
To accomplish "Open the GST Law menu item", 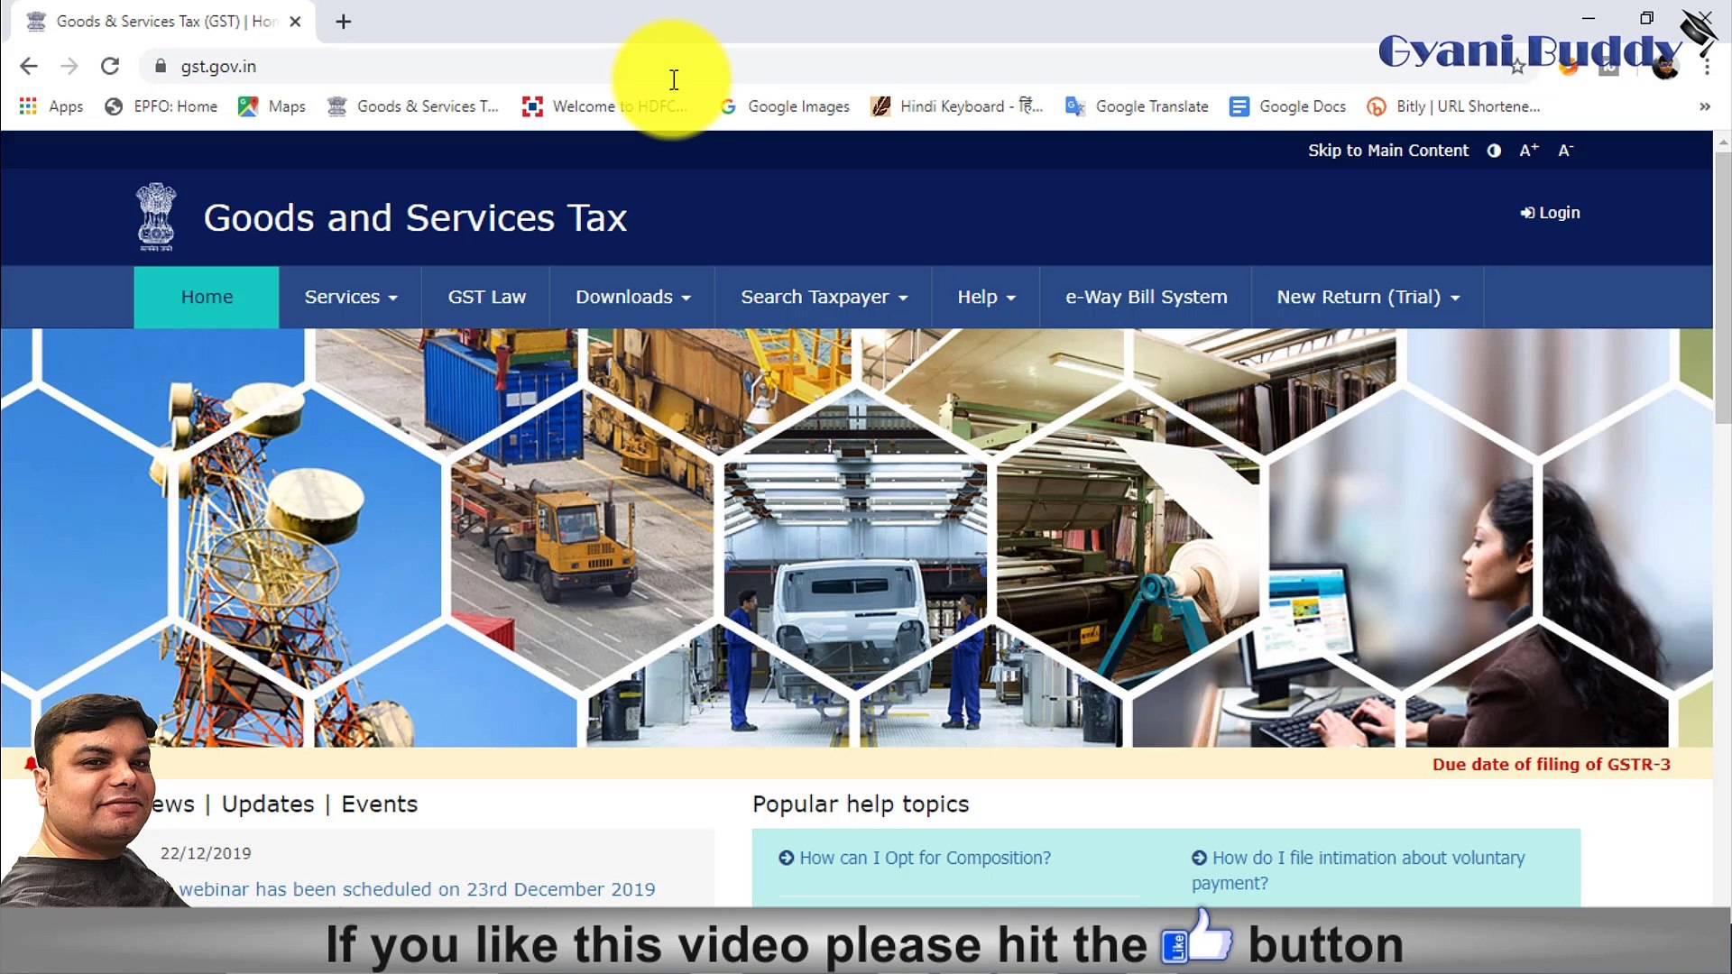I will click(x=485, y=297).
